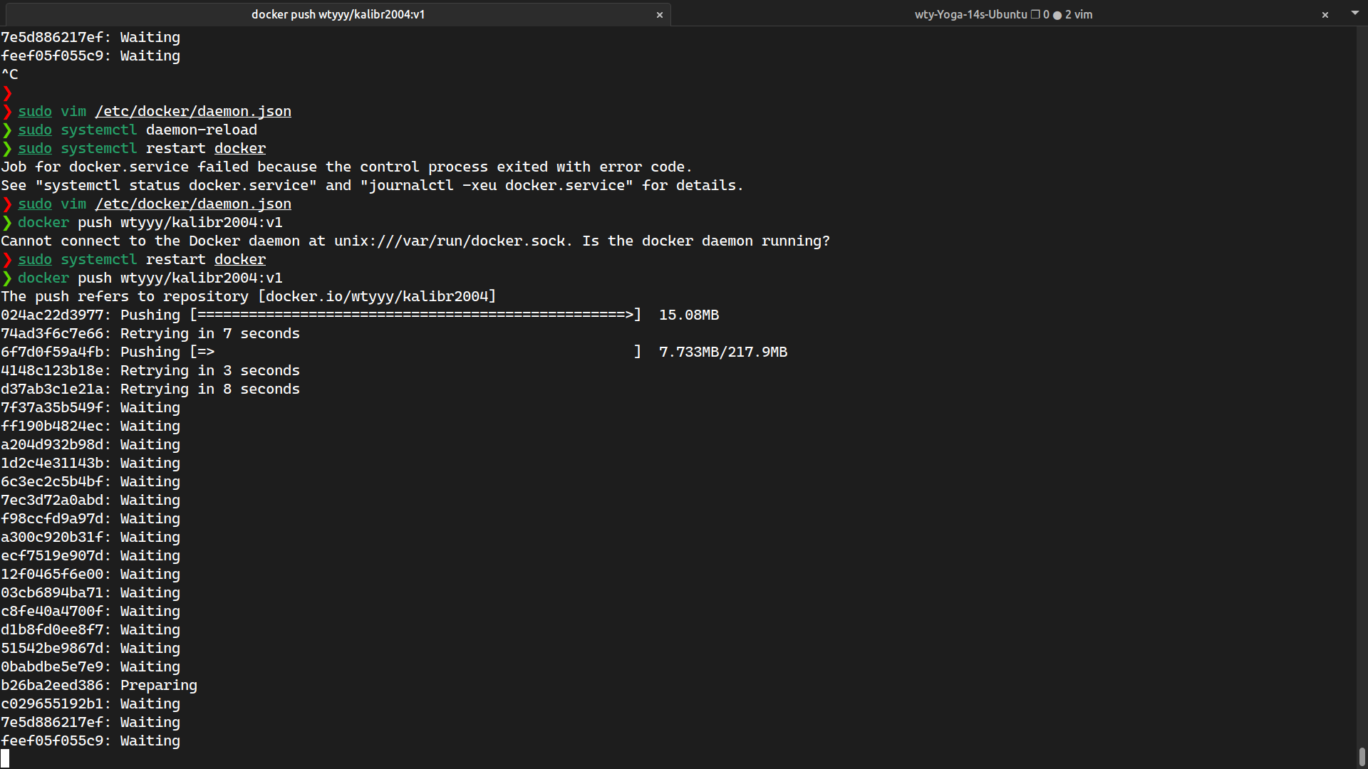Click the 12f0465f6e00 Waiting line
1368x769 pixels.
coord(90,574)
